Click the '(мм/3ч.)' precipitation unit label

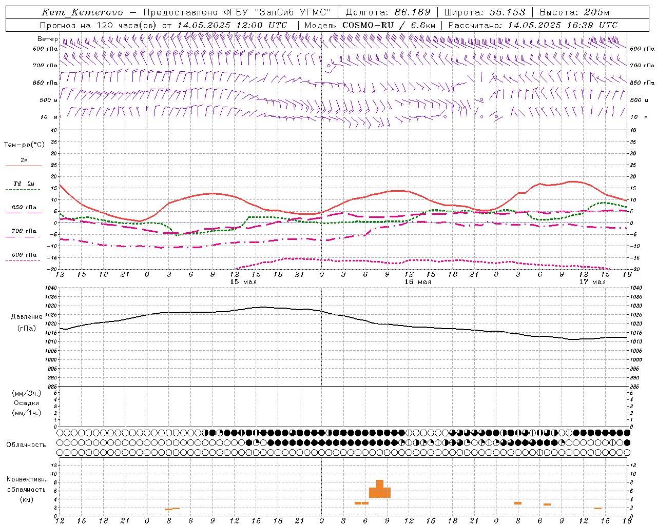coord(27,393)
